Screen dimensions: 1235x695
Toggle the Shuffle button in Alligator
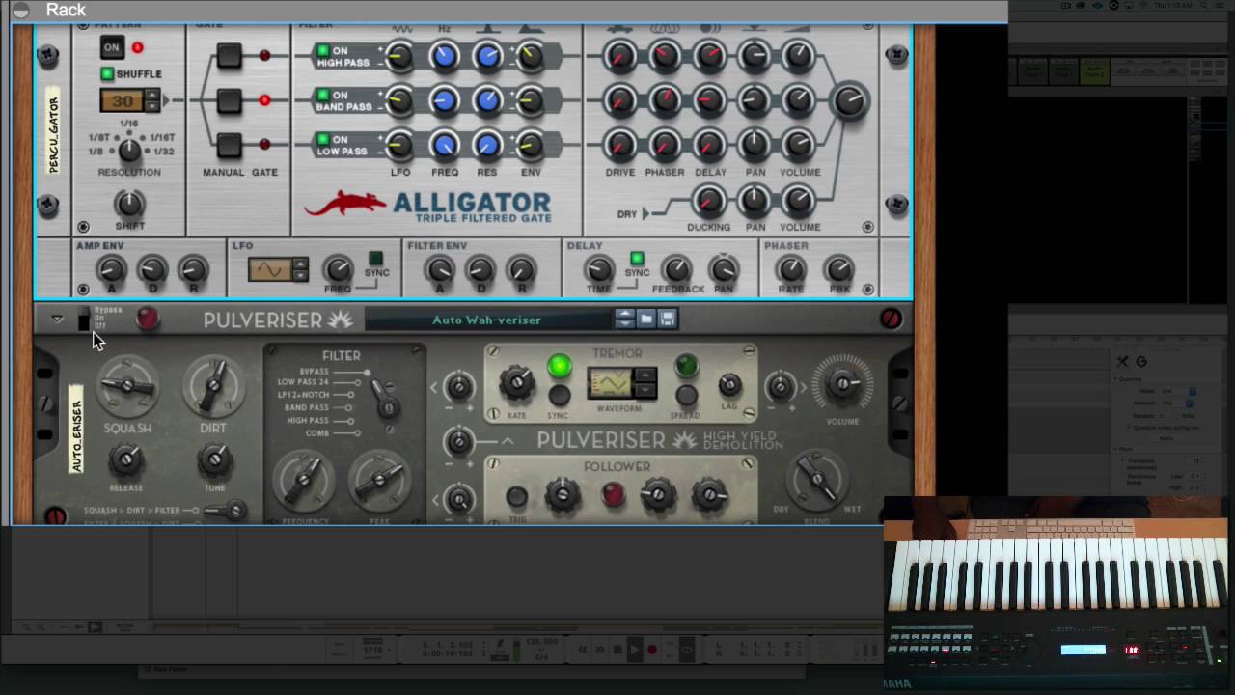pos(107,73)
